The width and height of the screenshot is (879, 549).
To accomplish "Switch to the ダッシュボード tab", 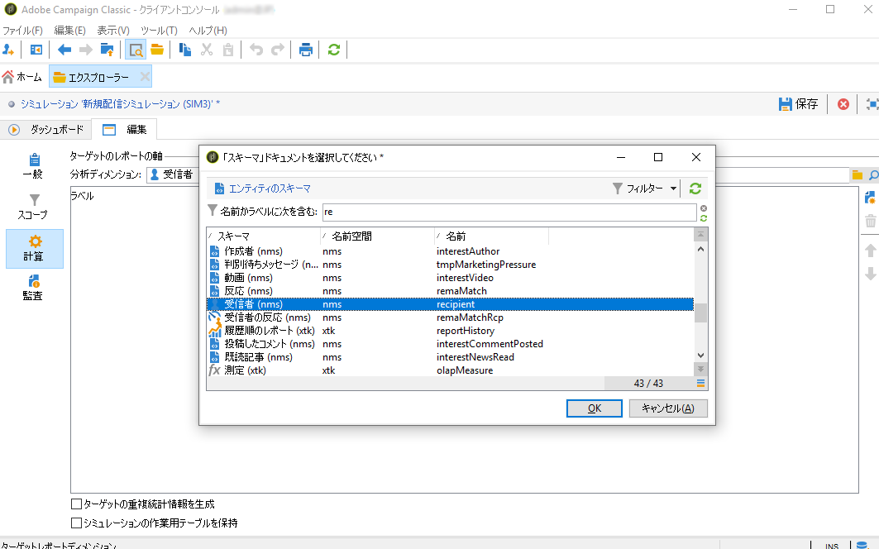I will pos(47,130).
